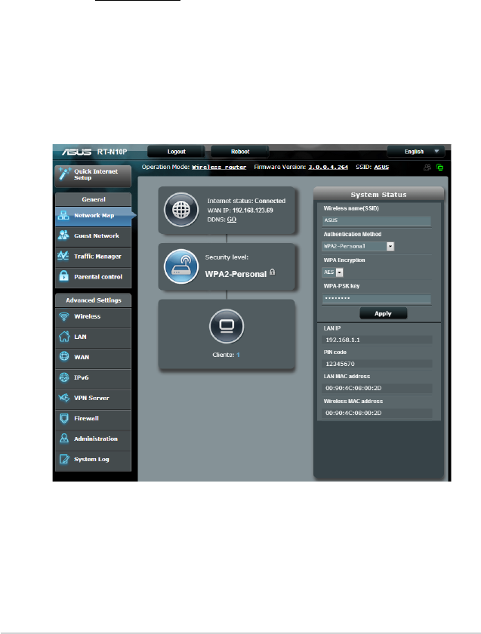Click the ASUS logo

pos(76,152)
